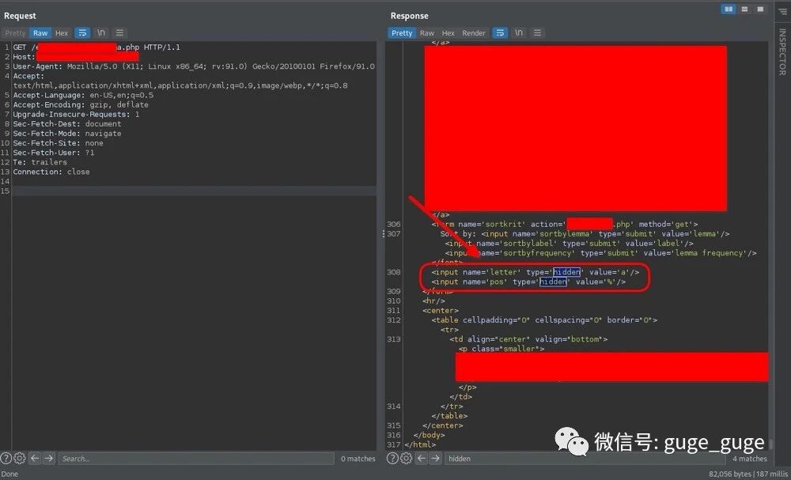Click the closing </html> tag line
The width and height of the screenshot is (791, 480).
coord(420,444)
